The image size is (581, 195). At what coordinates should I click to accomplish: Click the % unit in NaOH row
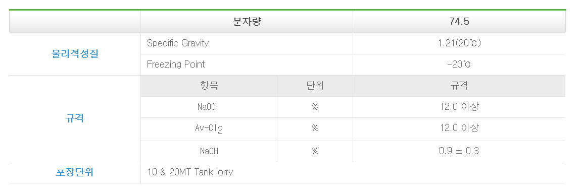315,152
